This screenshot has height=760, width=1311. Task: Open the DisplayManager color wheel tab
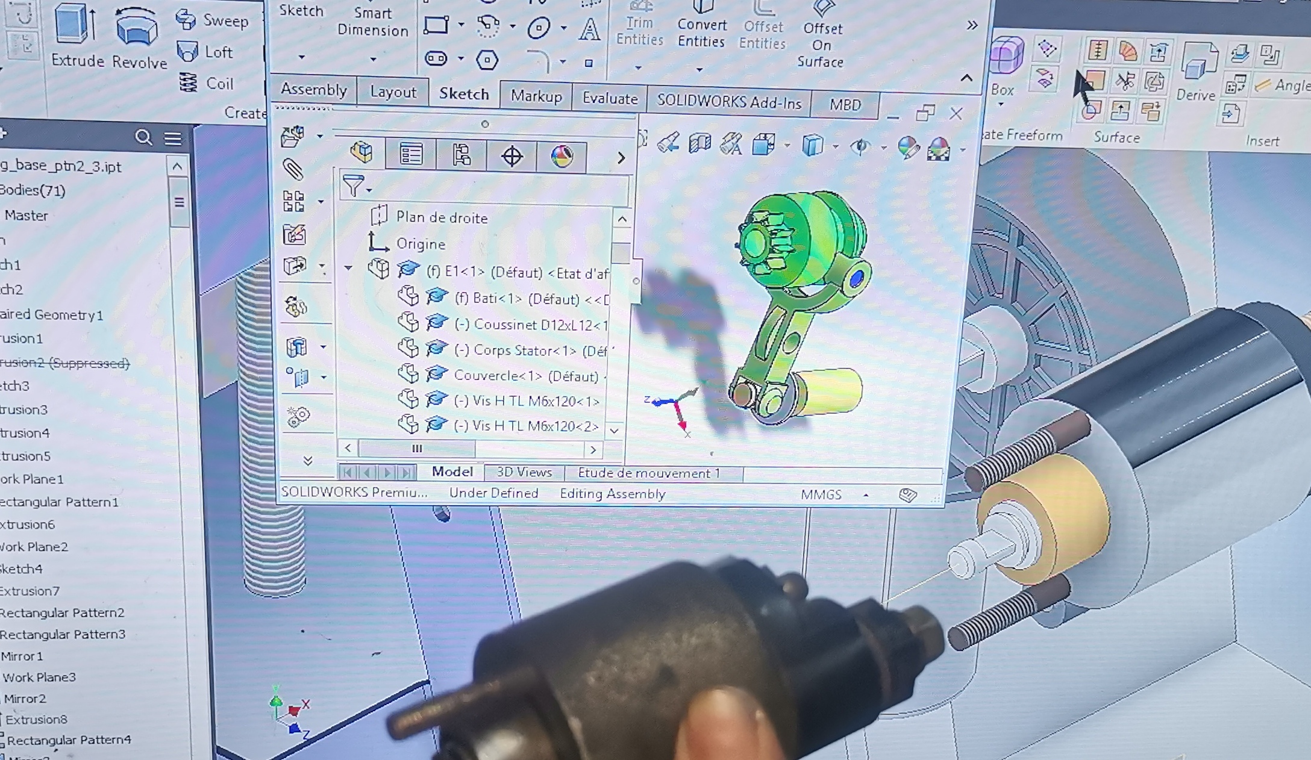[x=562, y=157]
